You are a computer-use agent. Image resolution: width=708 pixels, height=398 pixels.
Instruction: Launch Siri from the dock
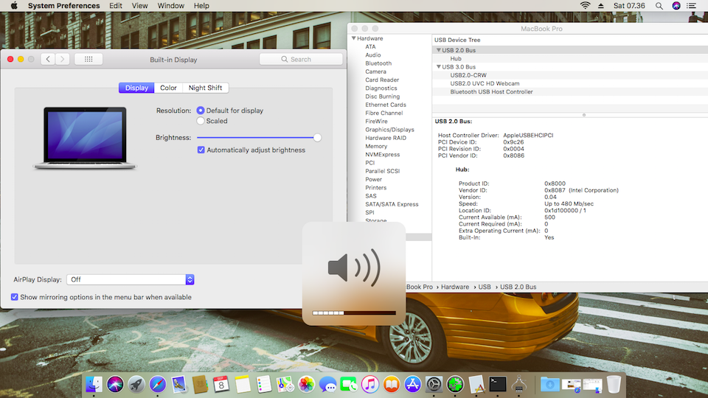click(114, 384)
